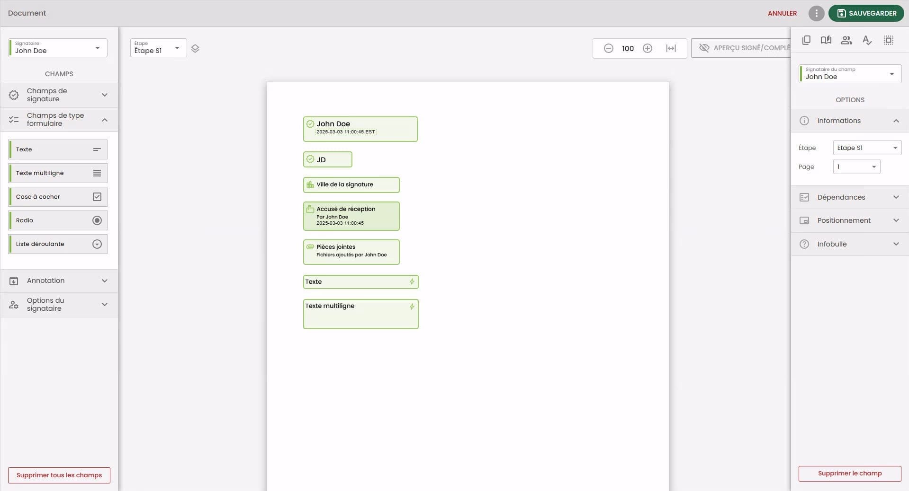Click the text formatting icon in right panel
This screenshot has height=491, width=909.
tap(867, 40)
